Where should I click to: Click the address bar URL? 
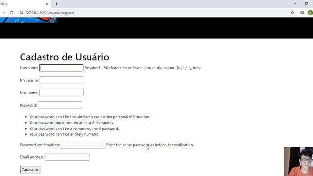coord(50,13)
